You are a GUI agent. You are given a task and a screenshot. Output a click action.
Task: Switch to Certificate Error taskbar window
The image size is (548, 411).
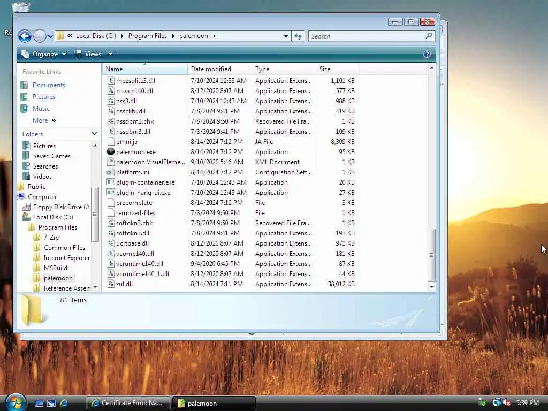tap(128, 403)
